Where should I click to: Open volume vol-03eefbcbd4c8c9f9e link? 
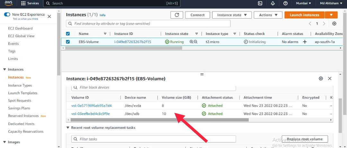click(91, 114)
